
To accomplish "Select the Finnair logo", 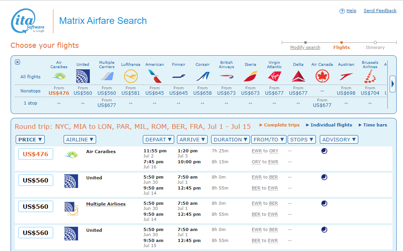I will (x=179, y=76).
